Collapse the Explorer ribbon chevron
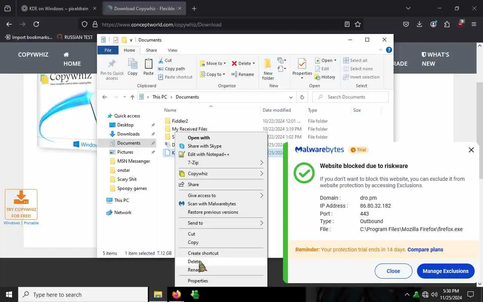483x302 pixels. pos(380,50)
